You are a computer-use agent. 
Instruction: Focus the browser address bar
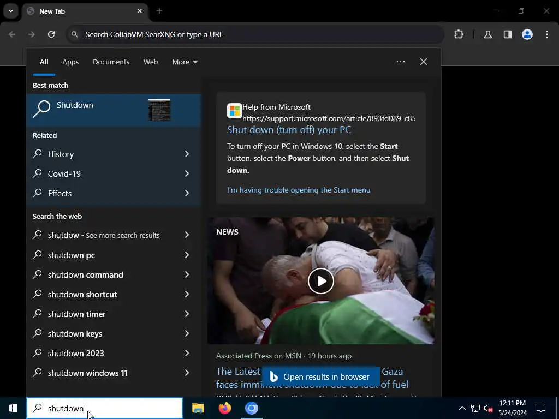point(255,34)
